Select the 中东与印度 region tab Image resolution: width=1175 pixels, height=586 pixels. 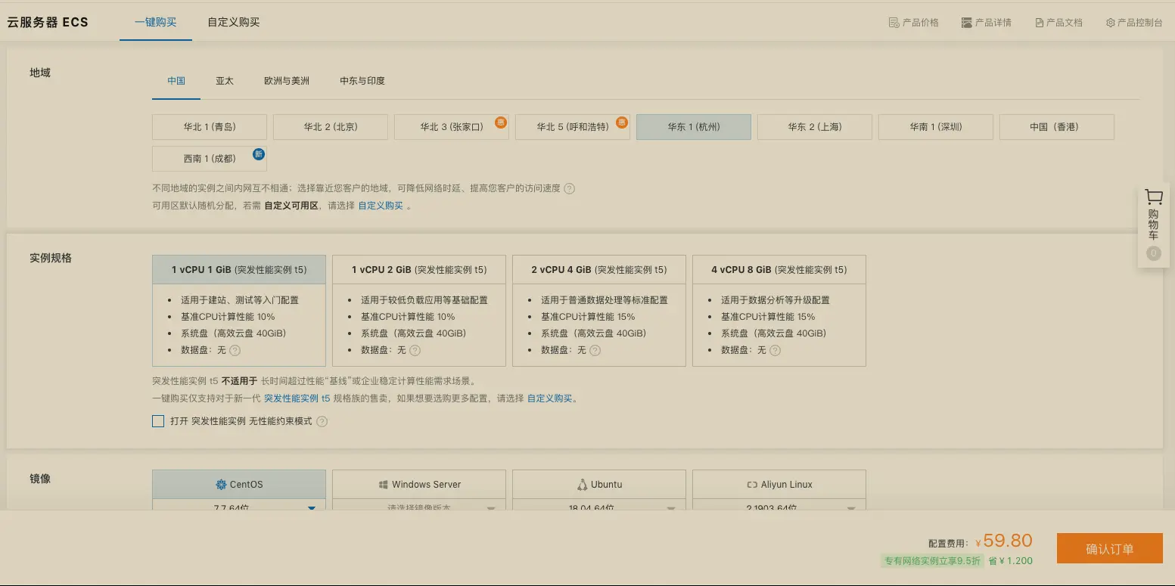click(362, 80)
